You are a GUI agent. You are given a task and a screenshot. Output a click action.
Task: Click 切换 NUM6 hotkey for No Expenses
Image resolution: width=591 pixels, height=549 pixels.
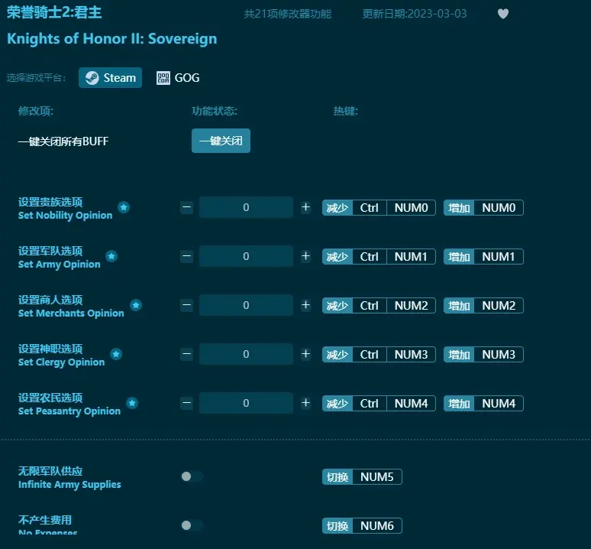(362, 525)
